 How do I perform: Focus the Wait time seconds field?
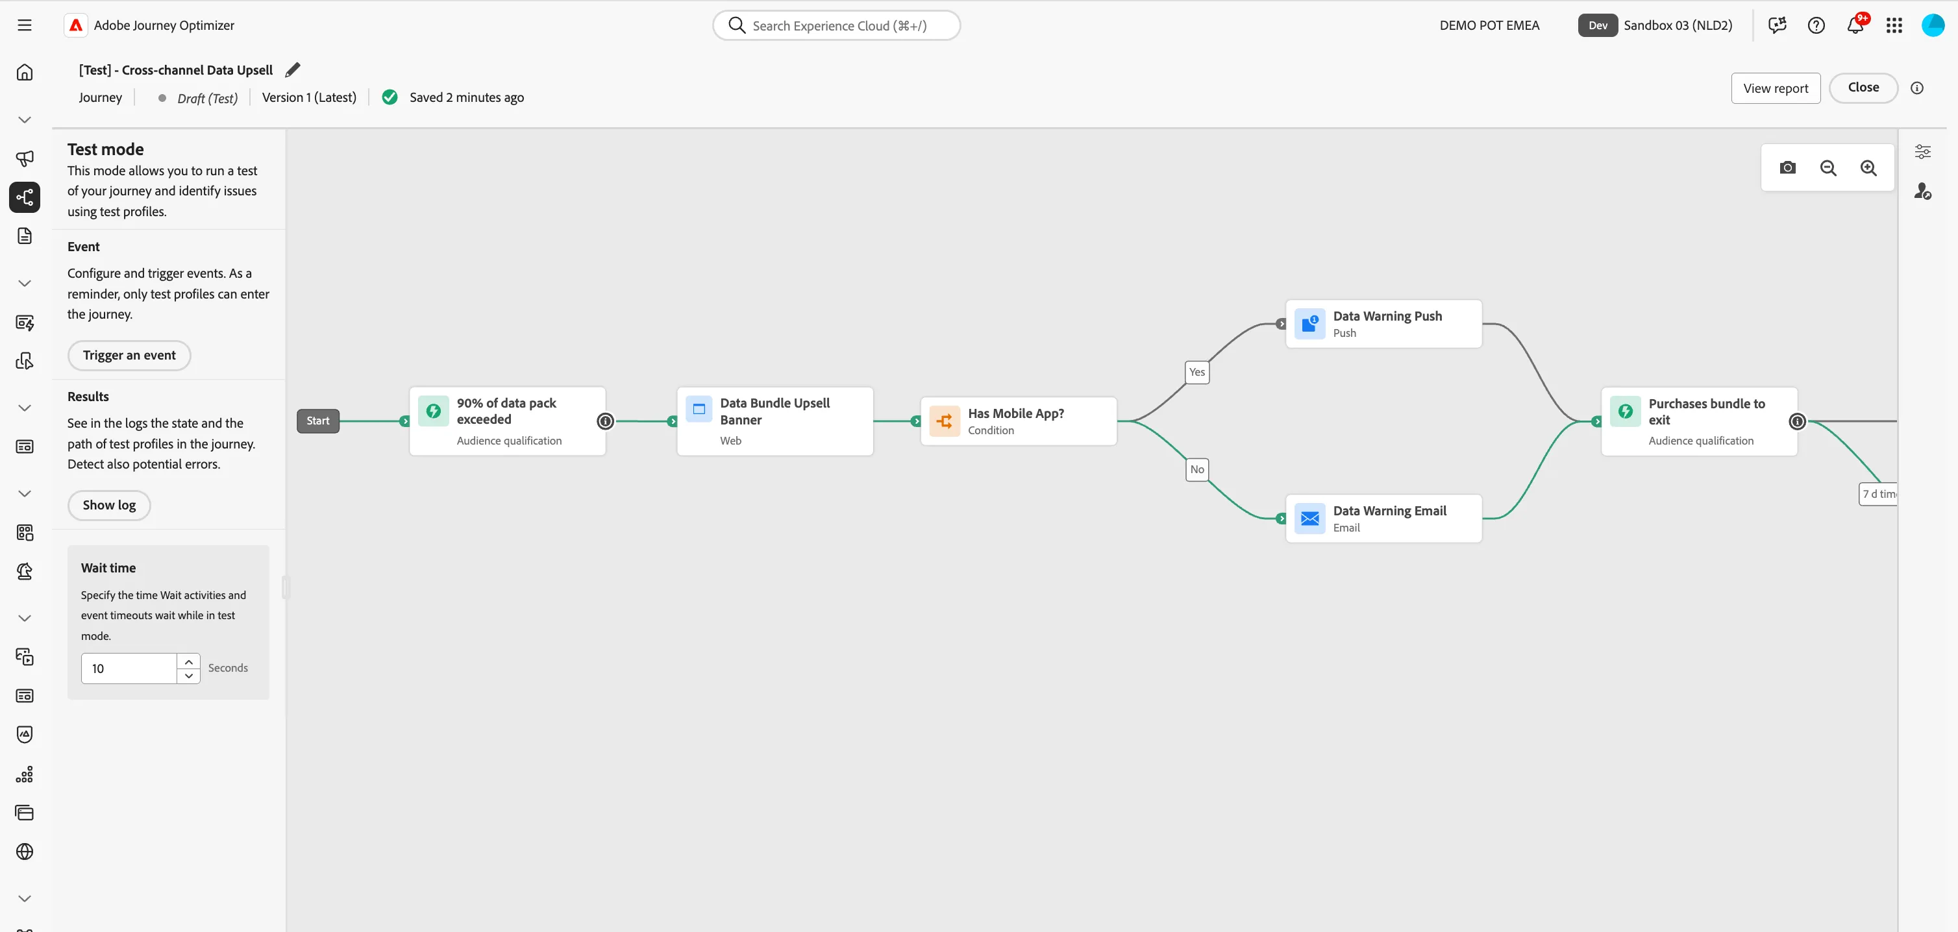[x=129, y=668]
